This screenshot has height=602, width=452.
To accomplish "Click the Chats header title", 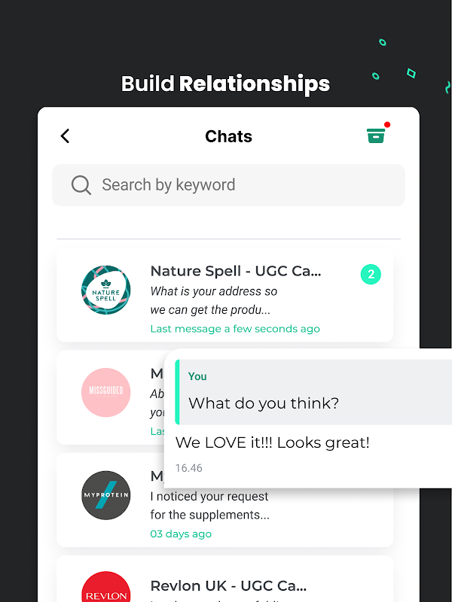I will pyautogui.click(x=229, y=136).
